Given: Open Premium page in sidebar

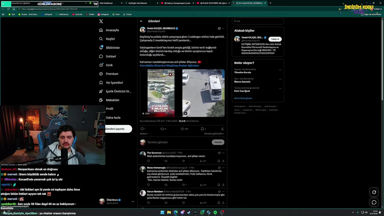Looking at the screenshot, I should 109,74.
